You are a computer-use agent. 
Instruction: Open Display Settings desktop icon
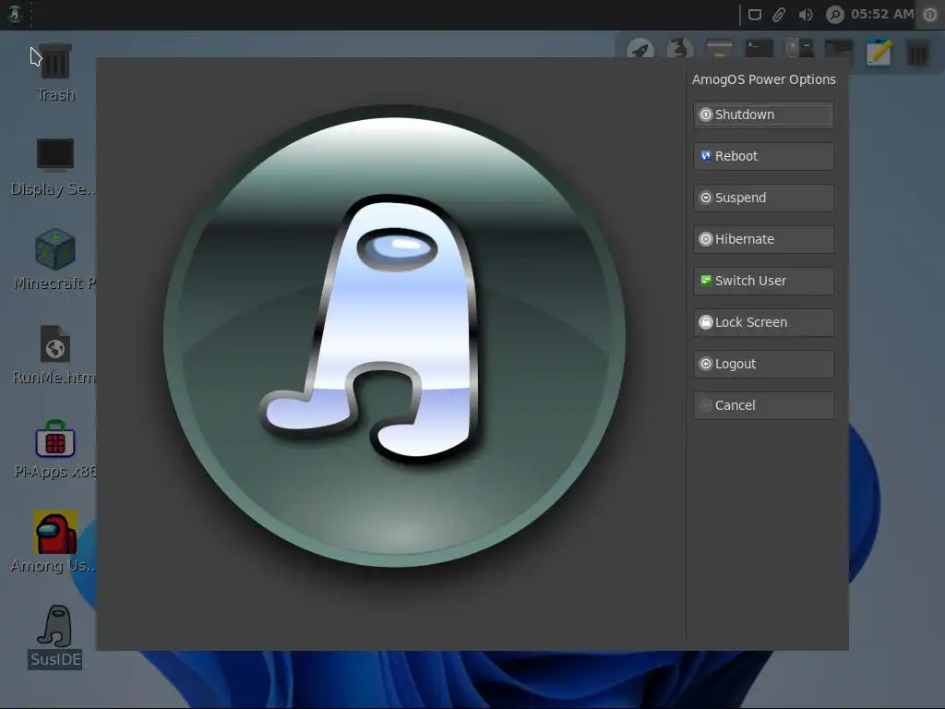click(54, 167)
